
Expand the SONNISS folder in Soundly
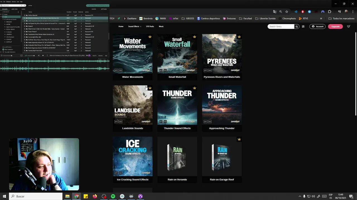click(5, 39)
